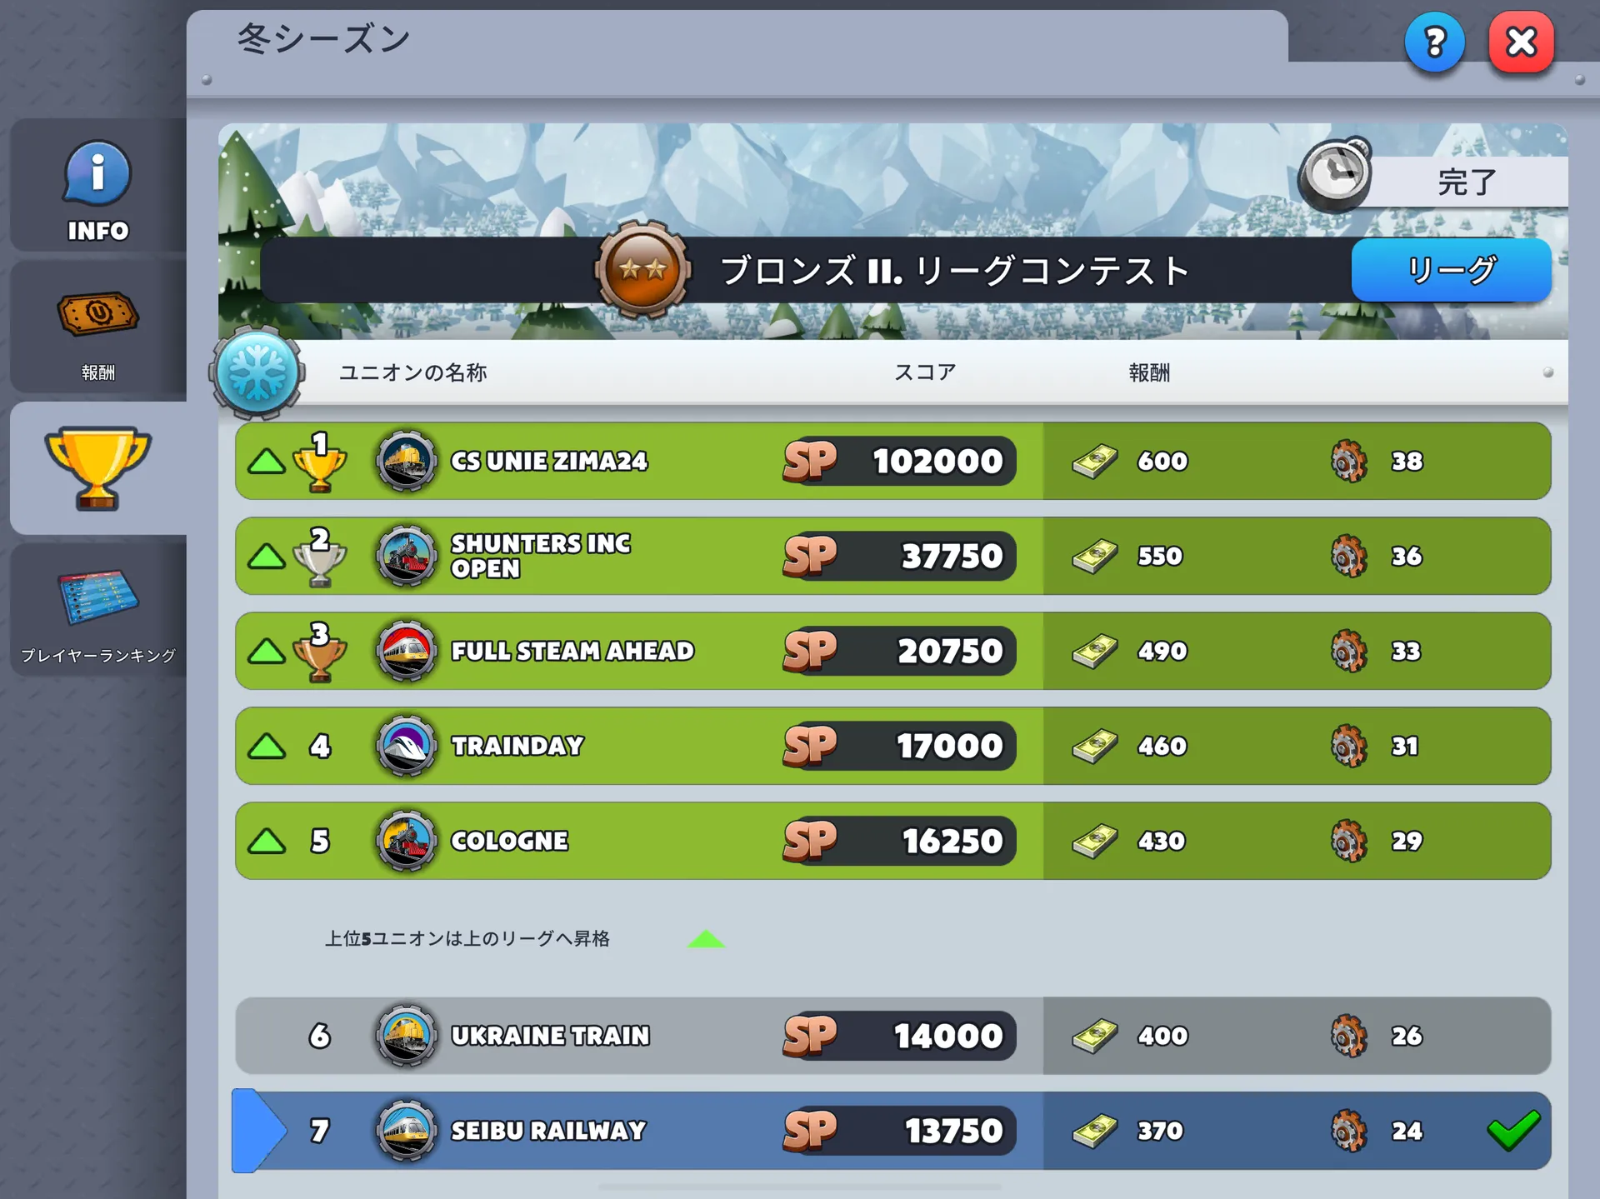Open the INFO sidebar tab

coord(98,185)
